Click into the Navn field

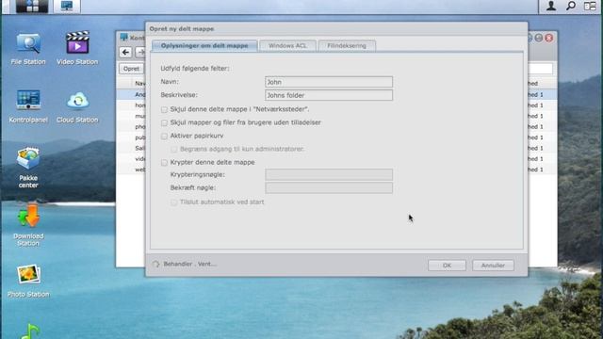[329, 82]
